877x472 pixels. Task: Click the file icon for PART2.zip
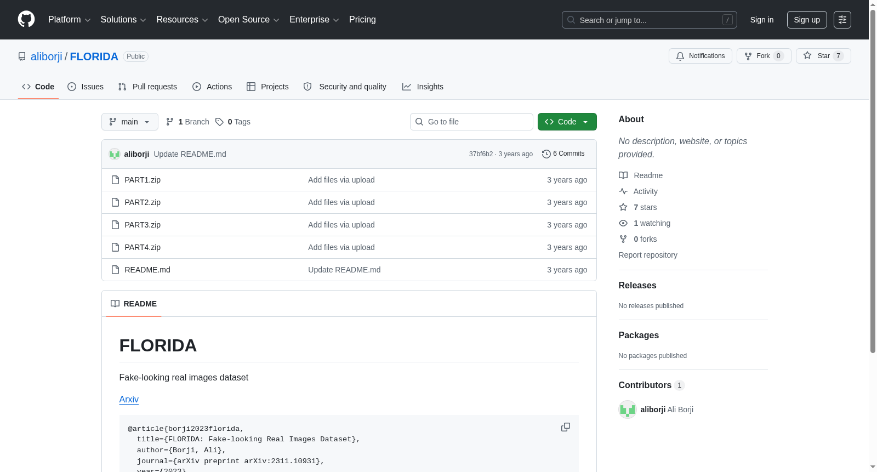point(115,202)
